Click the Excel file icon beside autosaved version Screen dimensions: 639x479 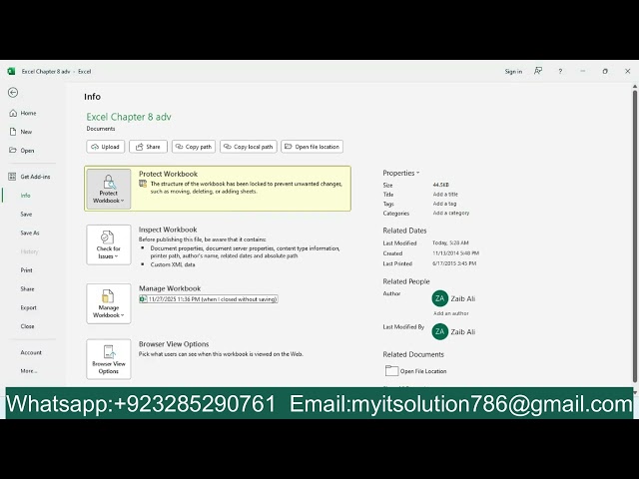click(x=143, y=299)
